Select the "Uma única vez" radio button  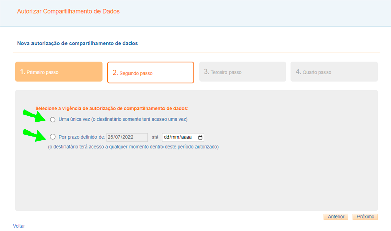pos(53,120)
